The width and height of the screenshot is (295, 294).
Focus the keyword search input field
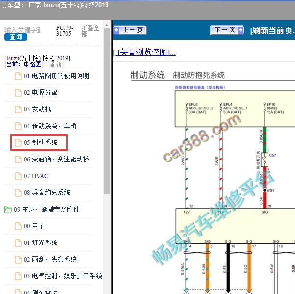point(23,30)
